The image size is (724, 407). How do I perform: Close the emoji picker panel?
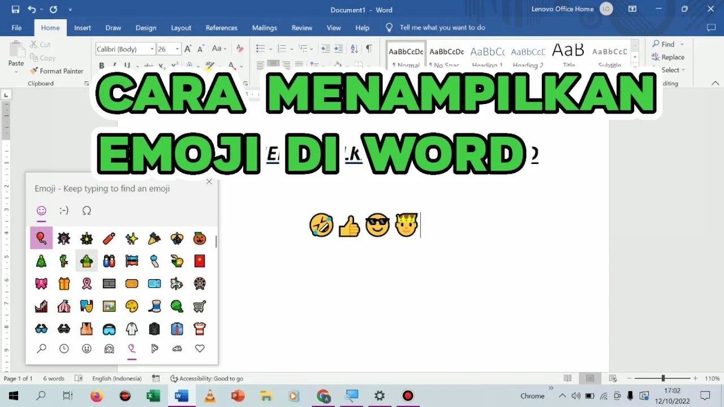coord(209,181)
